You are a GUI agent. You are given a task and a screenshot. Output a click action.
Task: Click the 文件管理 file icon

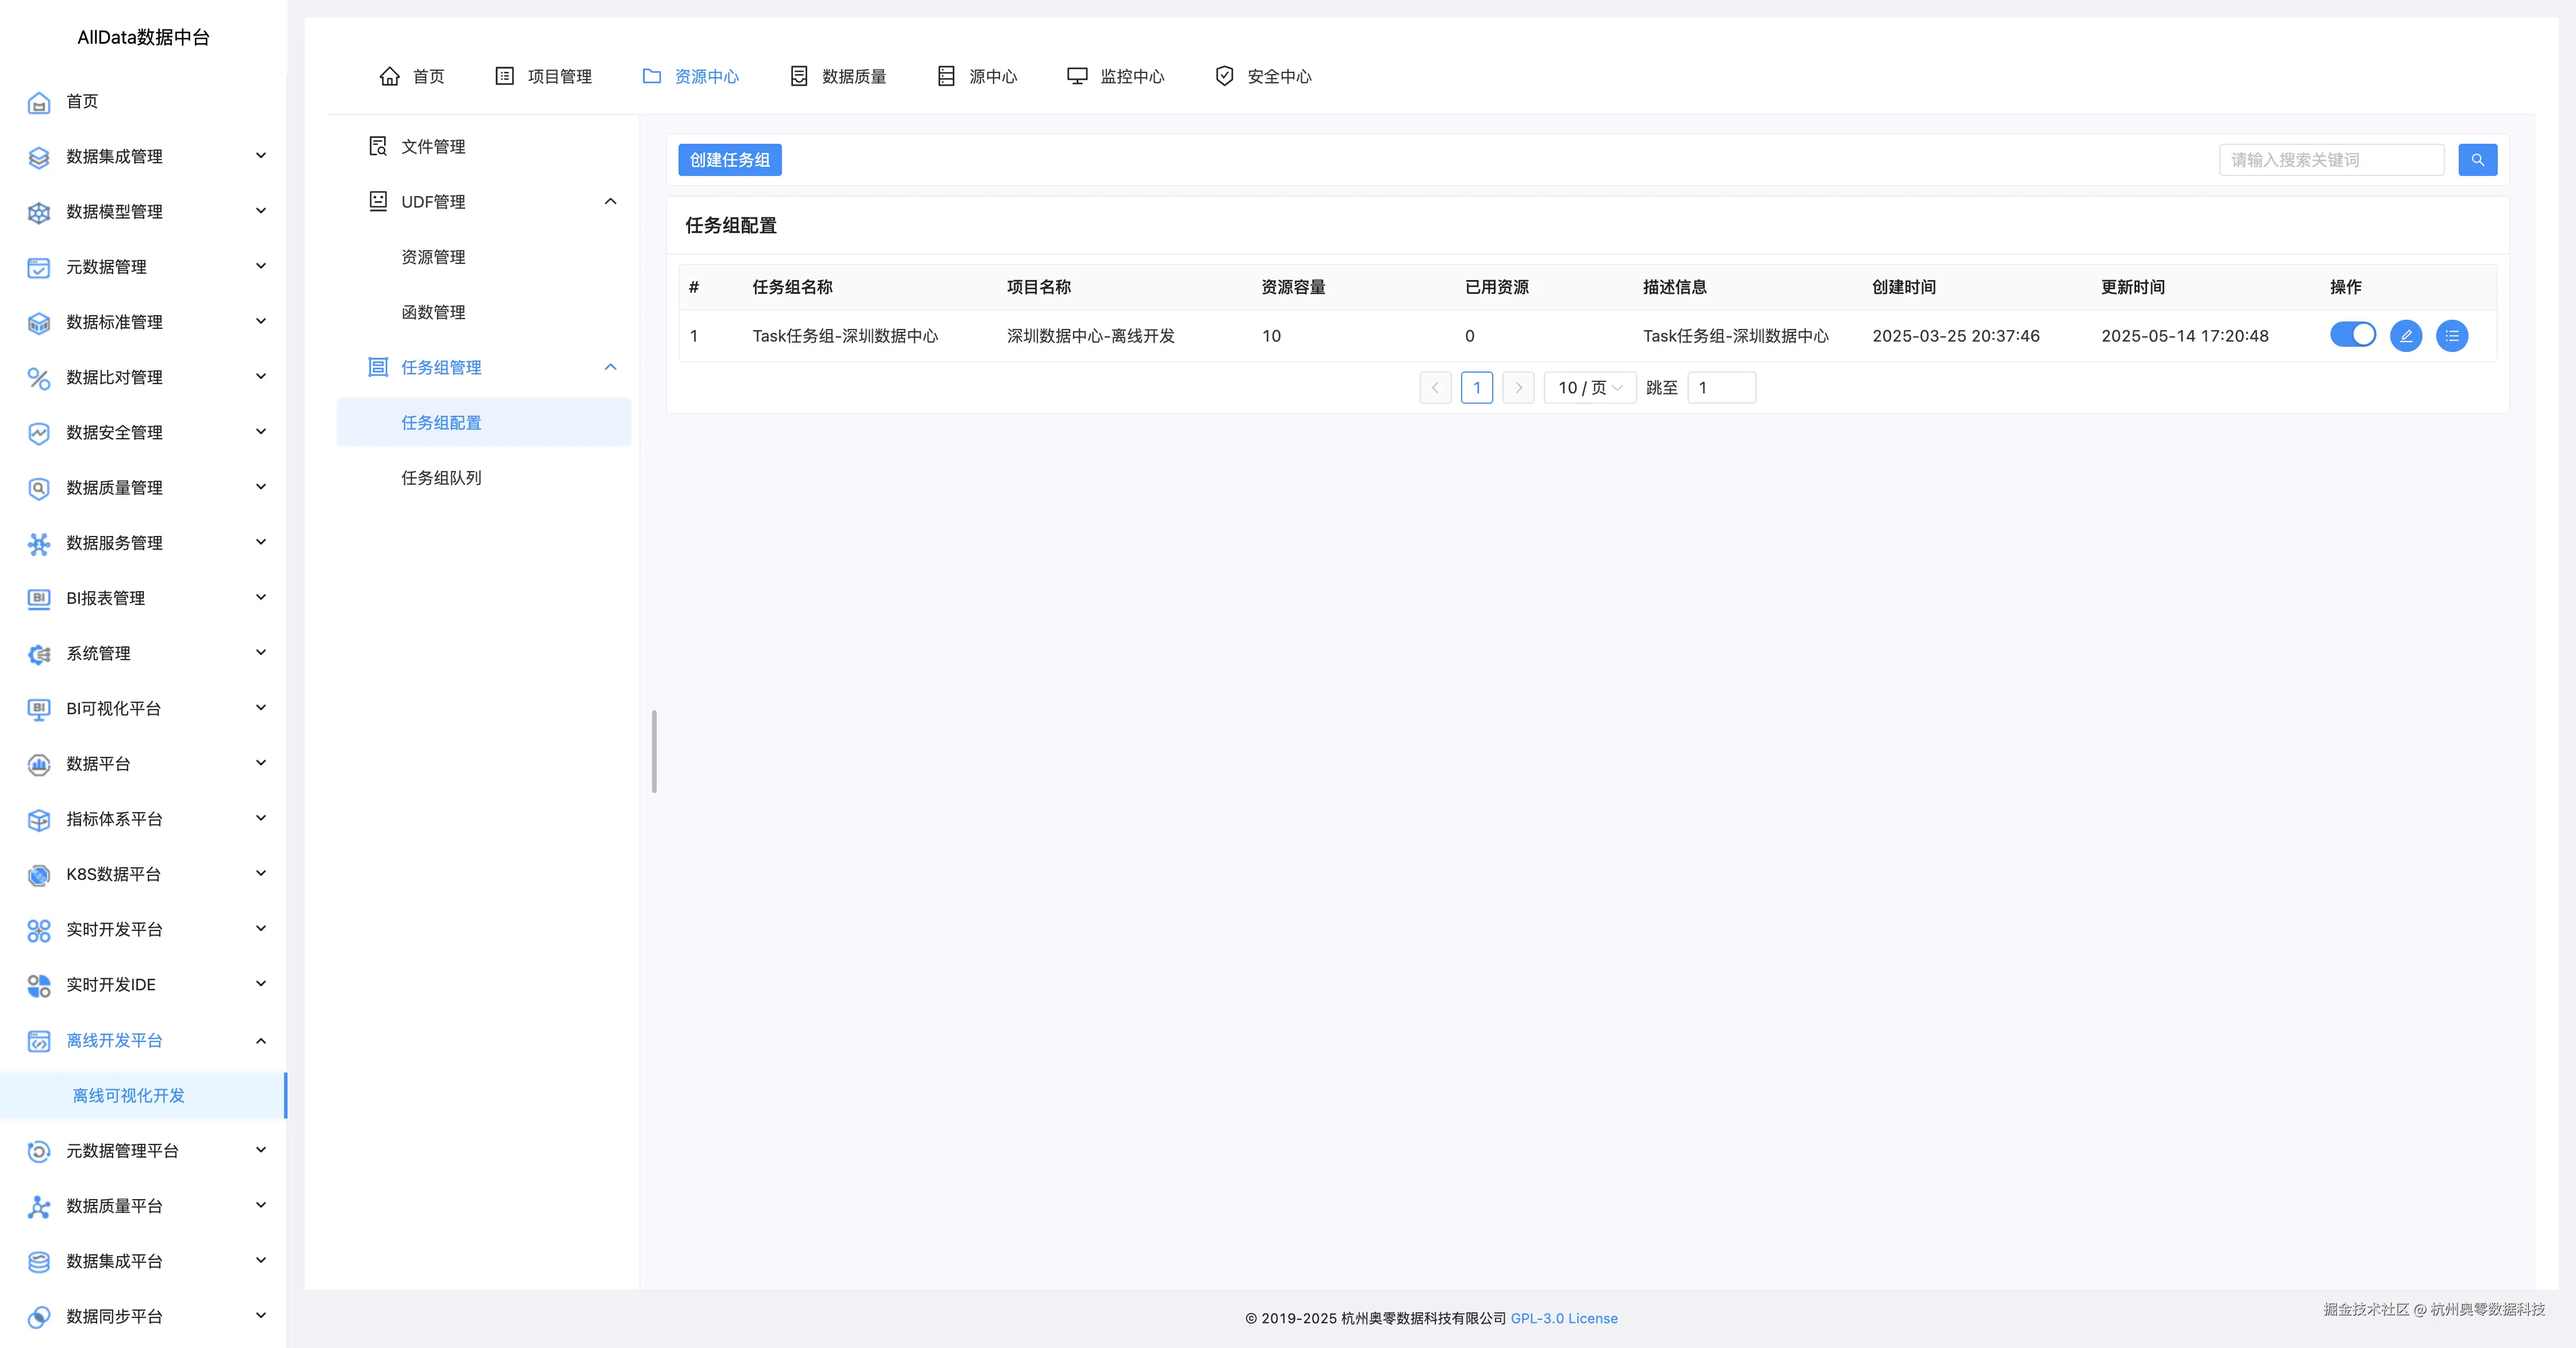(377, 146)
